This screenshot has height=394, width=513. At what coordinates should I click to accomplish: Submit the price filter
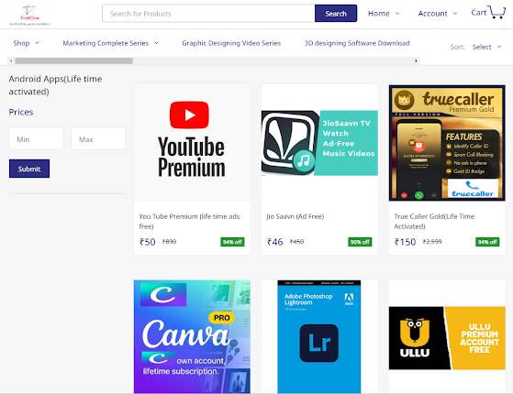click(x=29, y=169)
